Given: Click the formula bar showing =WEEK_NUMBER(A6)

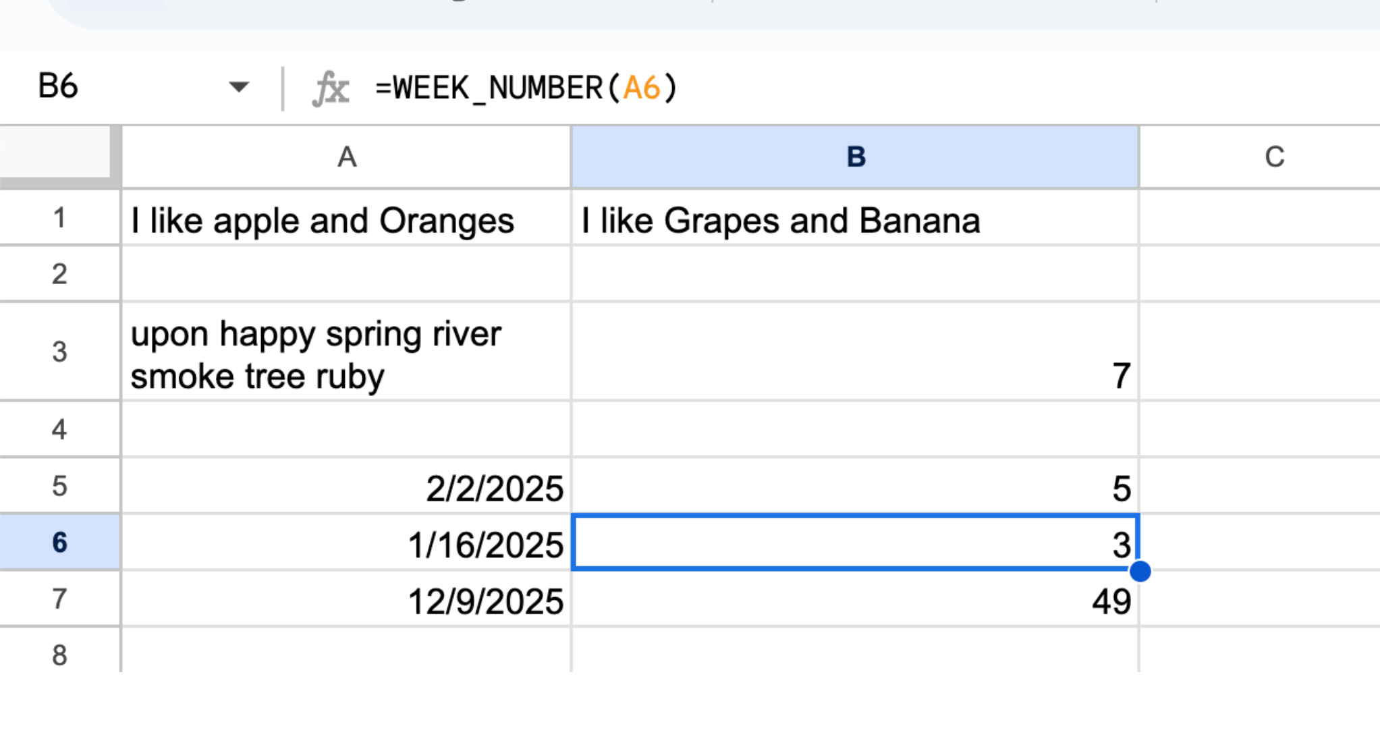Looking at the screenshot, I should point(810,88).
